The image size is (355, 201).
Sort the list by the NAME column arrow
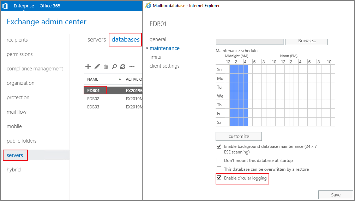click(x=120, y=79)
